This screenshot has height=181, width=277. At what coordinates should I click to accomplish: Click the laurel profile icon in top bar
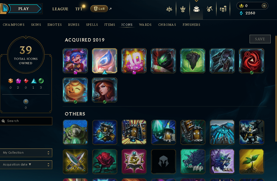[183, 9]
